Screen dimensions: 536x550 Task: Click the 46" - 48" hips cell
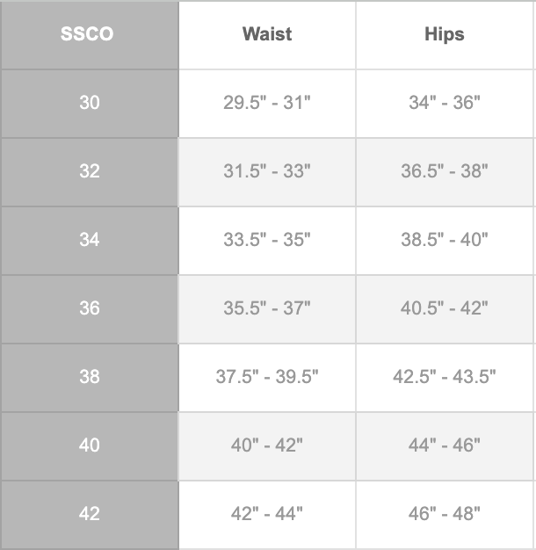coord(444,514)
